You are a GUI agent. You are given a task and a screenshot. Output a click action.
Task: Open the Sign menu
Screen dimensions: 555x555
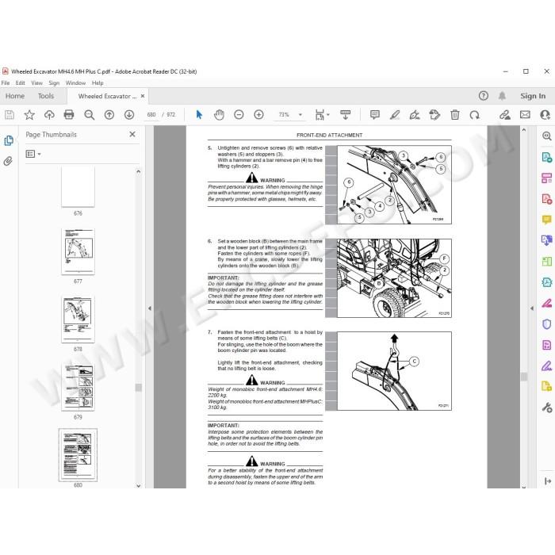click(x=54, y=82)
